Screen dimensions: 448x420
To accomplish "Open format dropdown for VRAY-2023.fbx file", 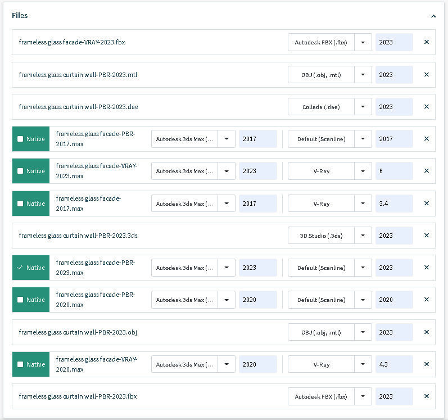I will 363,42.
